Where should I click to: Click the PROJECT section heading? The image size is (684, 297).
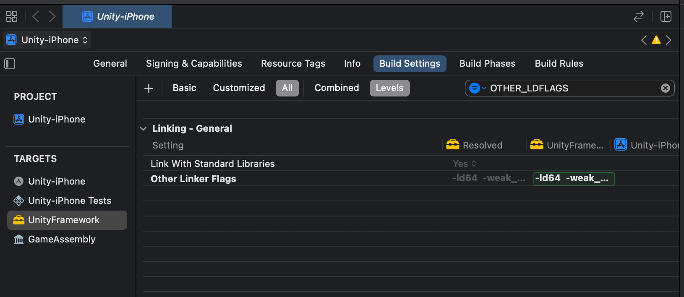pyautogui.click(x=36, y=96)
